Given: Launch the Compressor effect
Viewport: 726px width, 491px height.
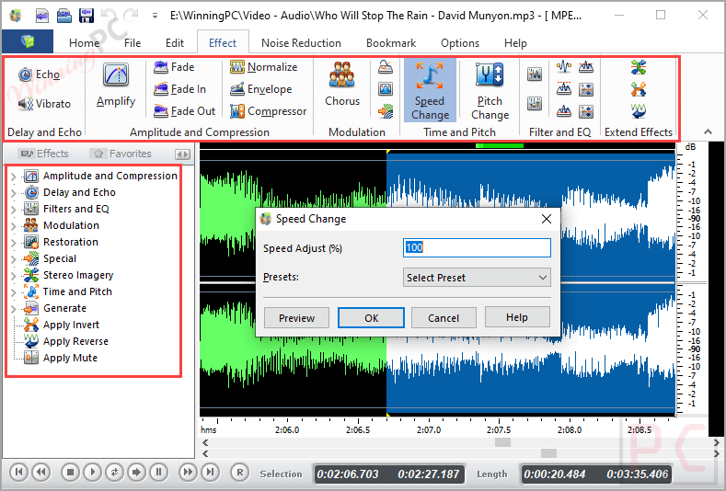Looking at the screenshot, I should (x=269, y=111).
